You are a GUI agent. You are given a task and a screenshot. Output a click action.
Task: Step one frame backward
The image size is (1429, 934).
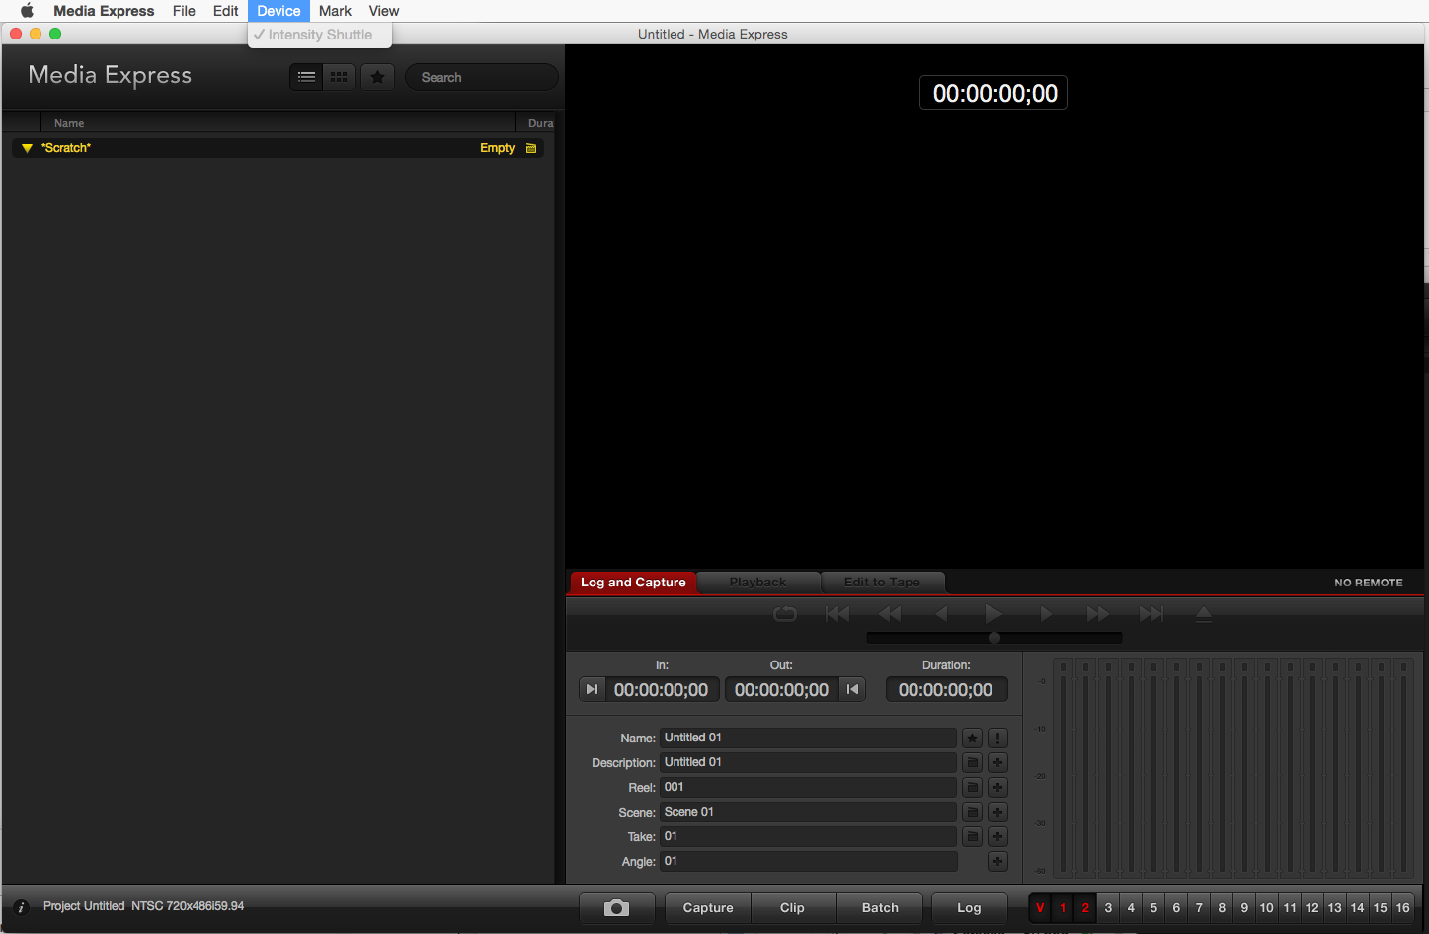pos(941,614)
